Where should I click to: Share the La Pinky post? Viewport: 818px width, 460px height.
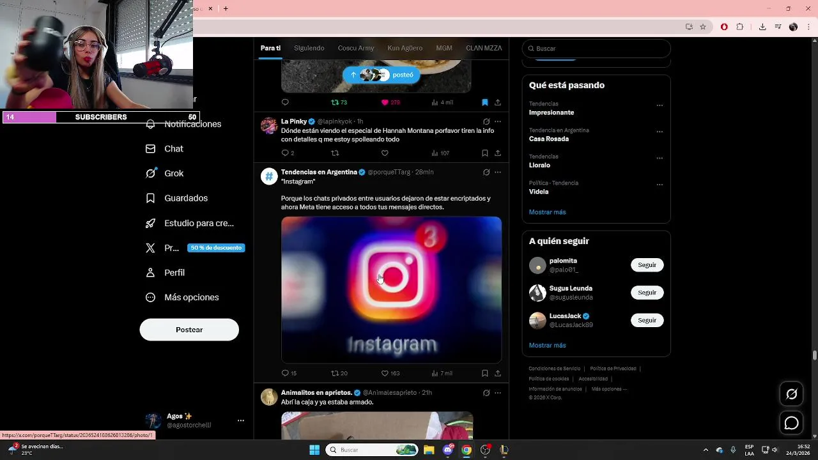click(x=498, y=153)
